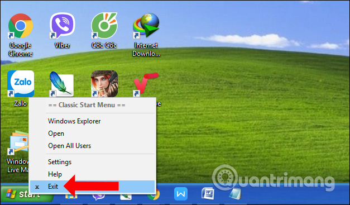Open Settings from the Classic Start menu
350x205 pixels.
(x=92, y=162)
